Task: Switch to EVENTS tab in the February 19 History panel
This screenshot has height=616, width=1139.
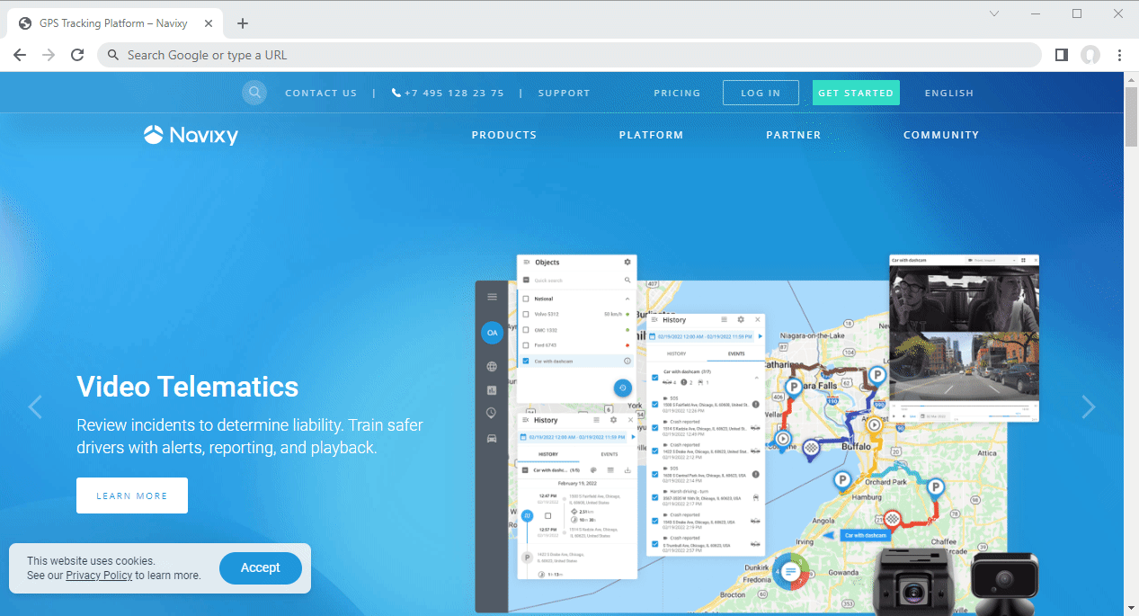Action: pos(609,454)
